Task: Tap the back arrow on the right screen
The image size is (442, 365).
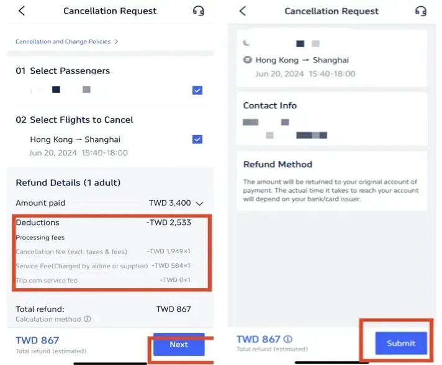Action: coord(243,11)
